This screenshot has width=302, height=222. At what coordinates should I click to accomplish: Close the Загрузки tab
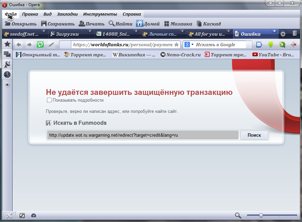(x=90, y=31)
